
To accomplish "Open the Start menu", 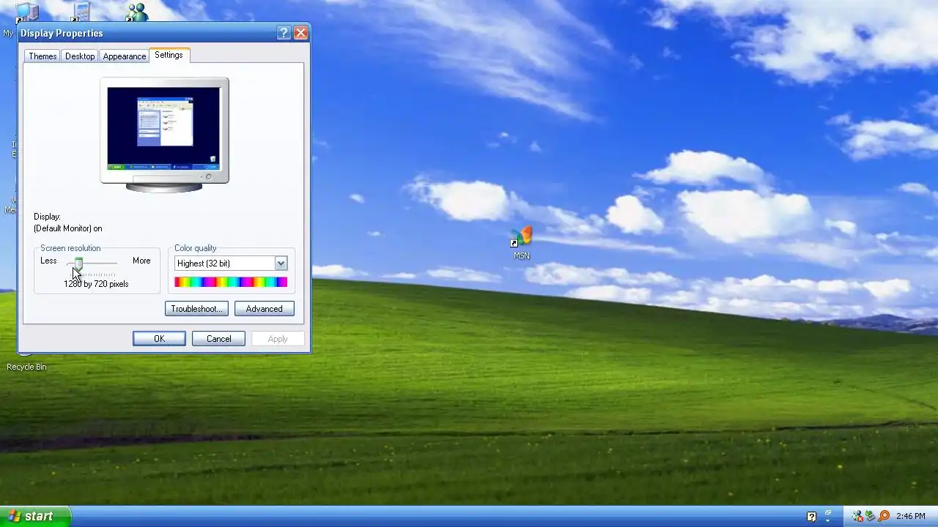I will (x=35, y=516).
